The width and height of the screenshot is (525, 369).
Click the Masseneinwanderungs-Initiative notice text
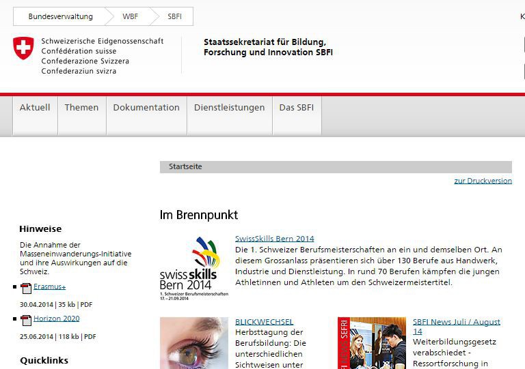click(x=76, y=258)
